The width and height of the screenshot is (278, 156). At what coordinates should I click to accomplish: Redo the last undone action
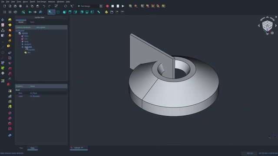point(49,6)
